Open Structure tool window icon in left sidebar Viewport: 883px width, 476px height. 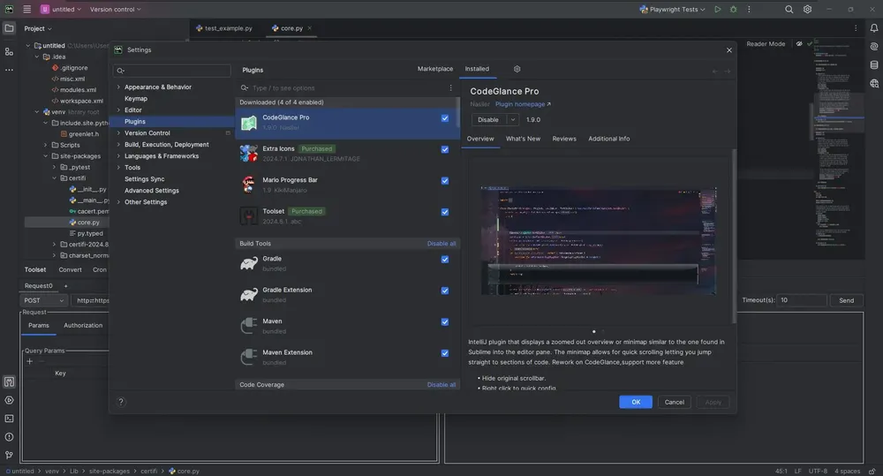[x=9, y=52]
